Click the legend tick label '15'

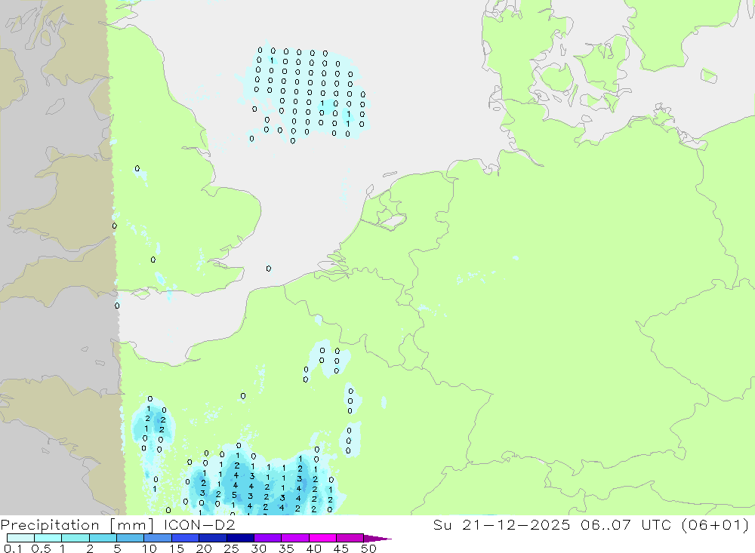click(x=176, y=548)
